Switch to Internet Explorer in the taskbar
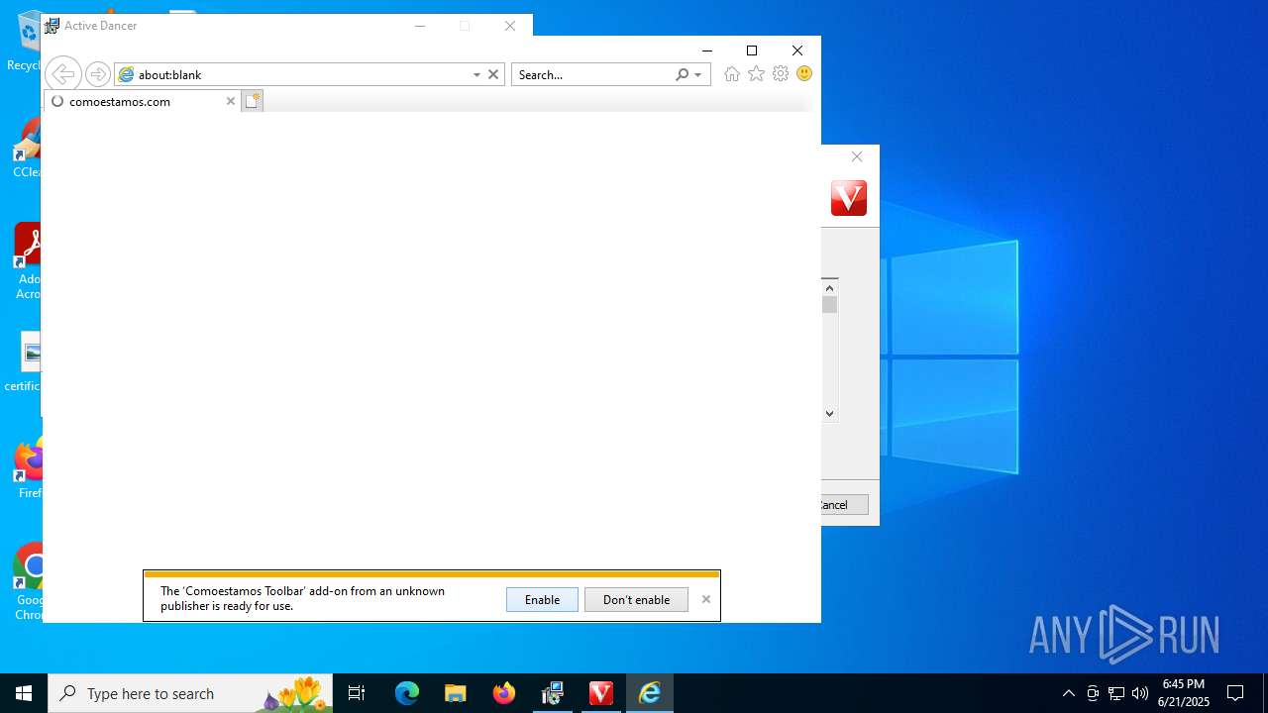 click(x=650, y=693)
